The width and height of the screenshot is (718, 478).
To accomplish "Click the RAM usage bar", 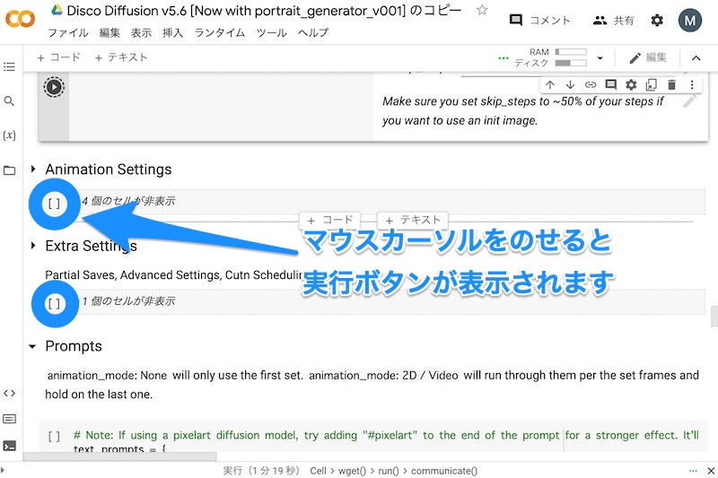I will tap(571, 52).
